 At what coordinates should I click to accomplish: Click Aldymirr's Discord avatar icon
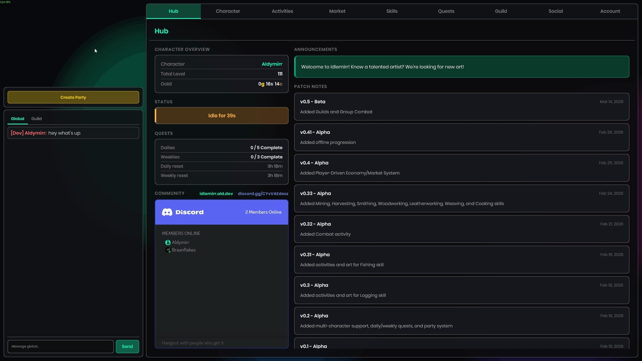[x=168, y=243]
